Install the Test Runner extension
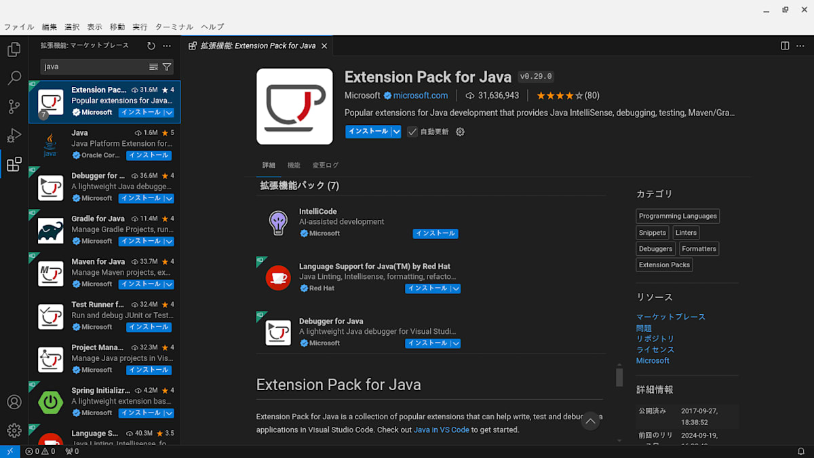 click(149, 327)
